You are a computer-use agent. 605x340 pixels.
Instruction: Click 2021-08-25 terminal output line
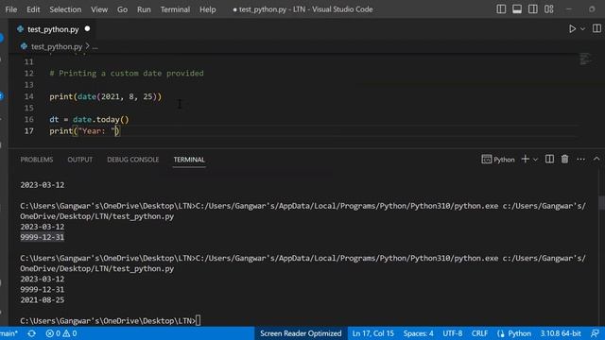42,300
